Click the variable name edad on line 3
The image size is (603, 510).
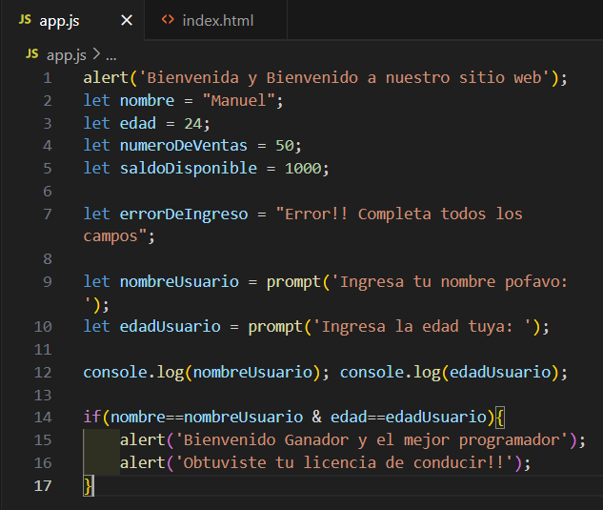tap(138, 124)
